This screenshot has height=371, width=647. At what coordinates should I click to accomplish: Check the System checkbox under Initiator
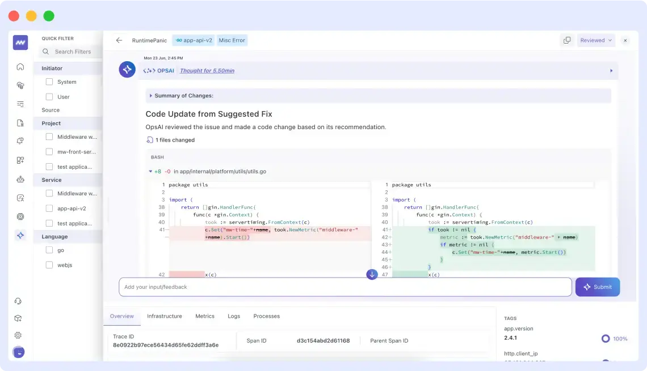49,82
